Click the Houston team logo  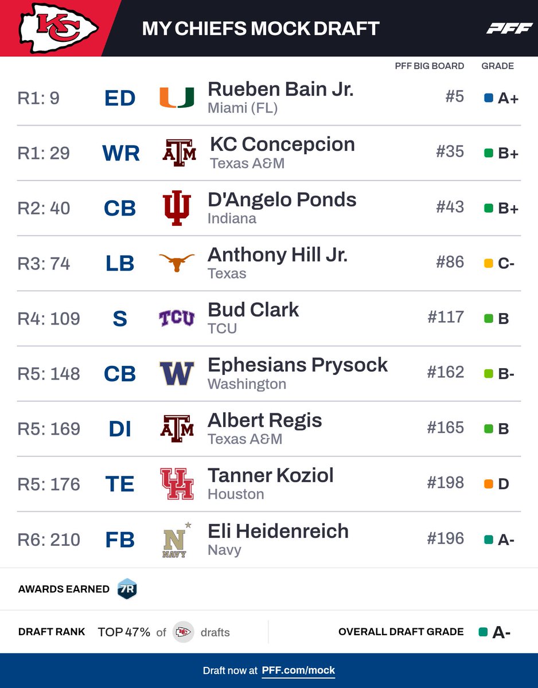177,483
